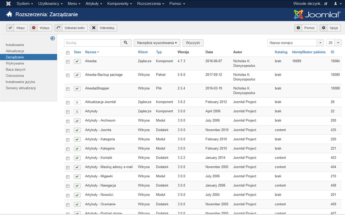Click locked status icon for Aktualizacja Joomla!
Viewport: 345px width, 215px height.
(77, 102)
